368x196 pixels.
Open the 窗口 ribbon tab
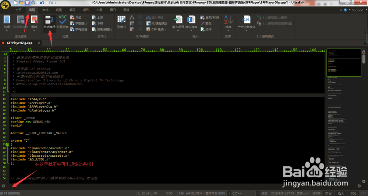click(113, 10)
